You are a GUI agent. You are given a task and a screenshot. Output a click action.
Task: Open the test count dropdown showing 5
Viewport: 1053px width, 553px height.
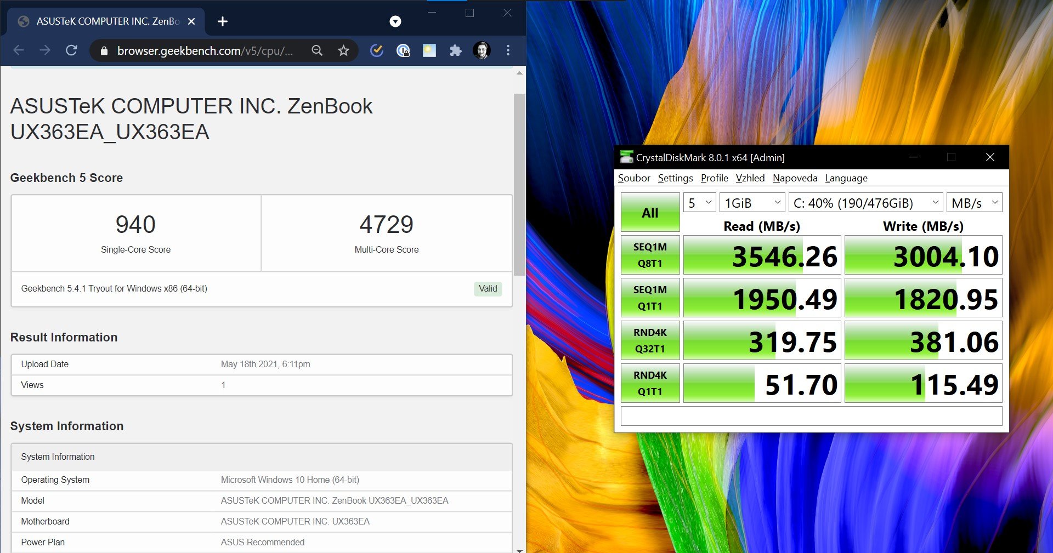[x=700, y=203]
